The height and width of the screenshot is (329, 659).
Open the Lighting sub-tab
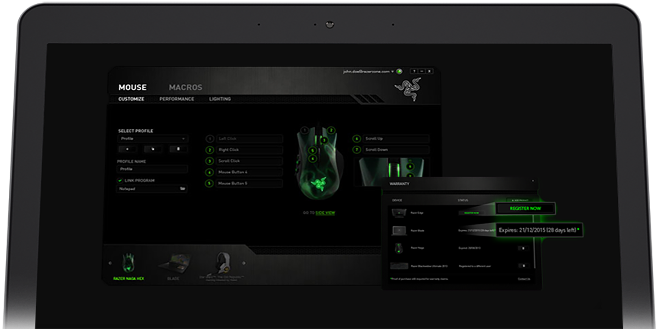pos(220,99)
